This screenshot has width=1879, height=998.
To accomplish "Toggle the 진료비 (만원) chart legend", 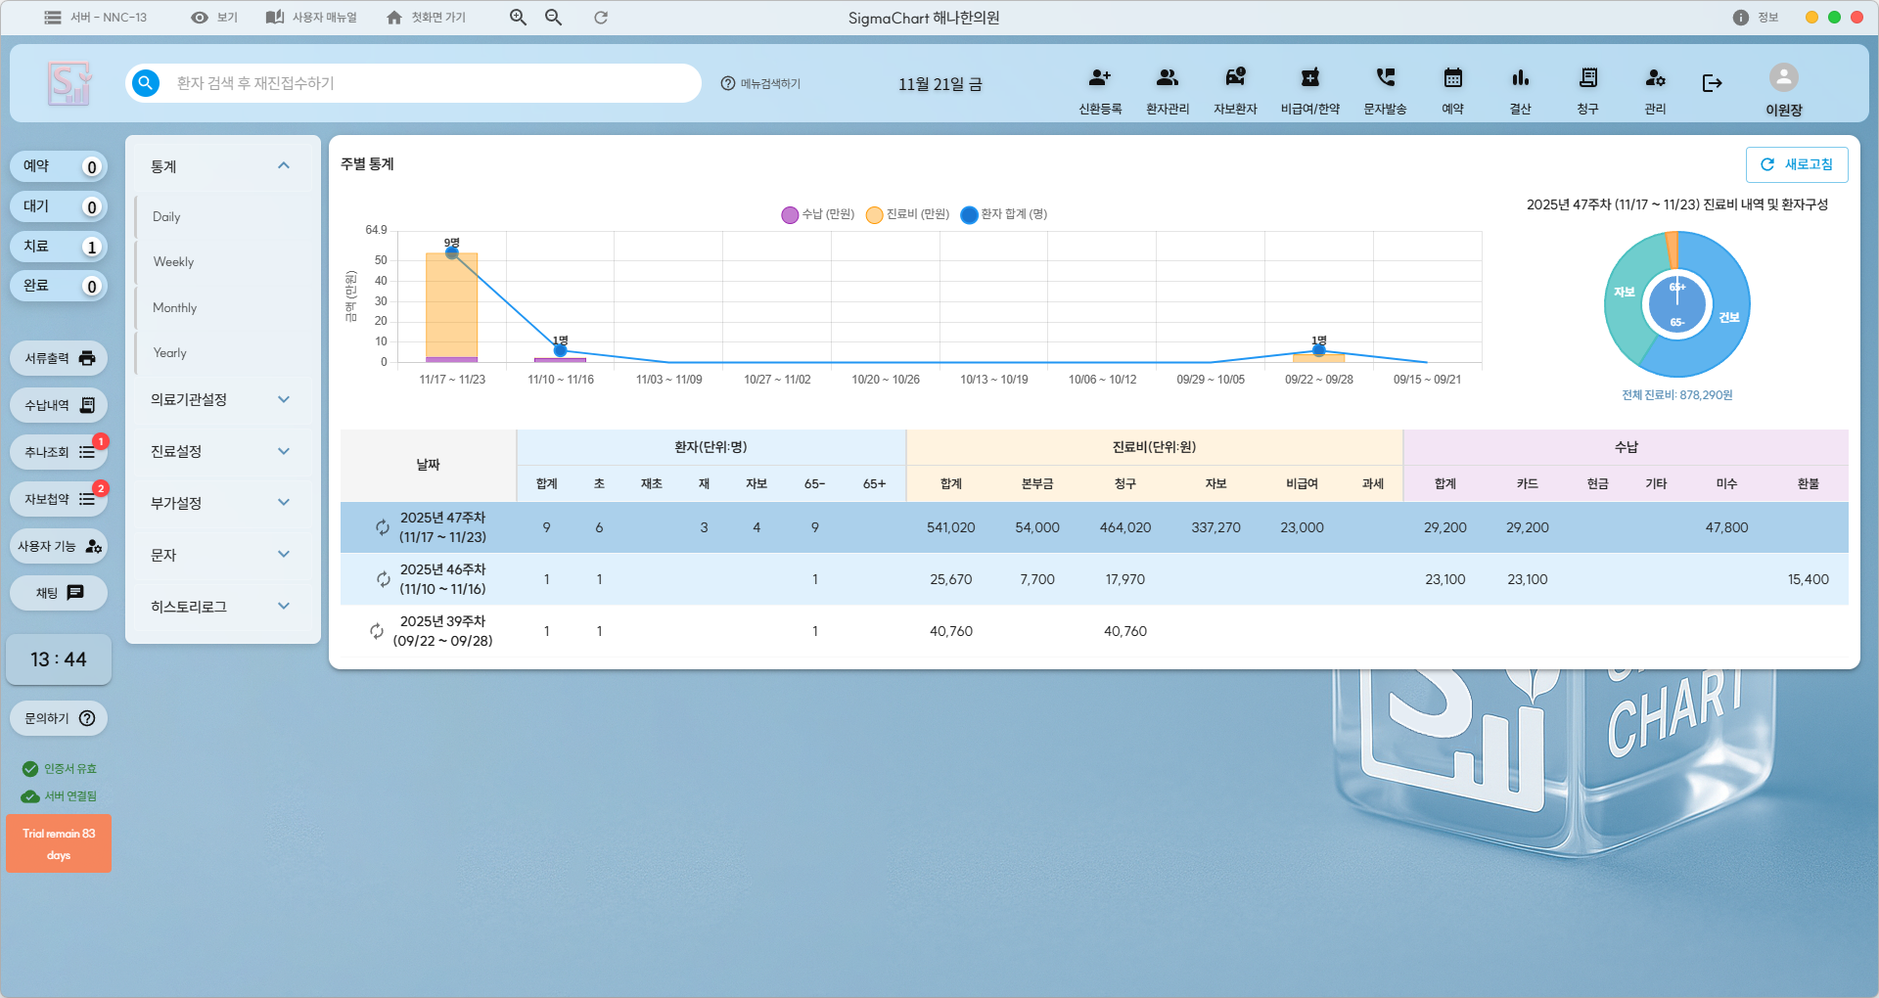I will coord(907,214).
